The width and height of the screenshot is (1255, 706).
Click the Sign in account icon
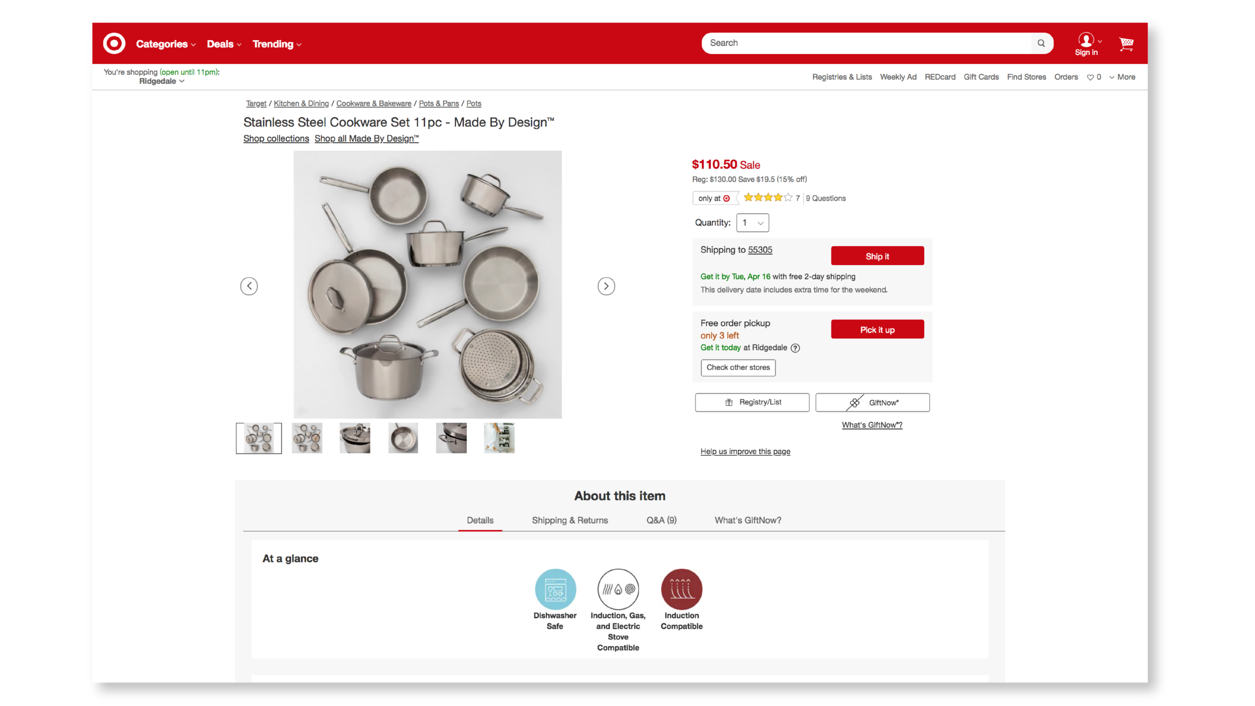tap(1086, 44)
